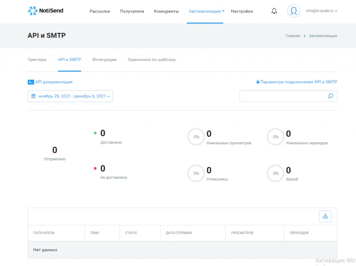Open the Рассылки menu

(100, 11)
